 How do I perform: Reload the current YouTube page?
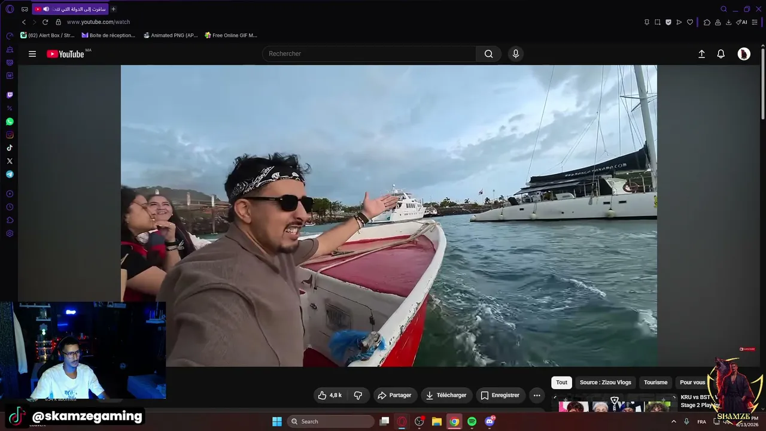click(x=45, y=22)
